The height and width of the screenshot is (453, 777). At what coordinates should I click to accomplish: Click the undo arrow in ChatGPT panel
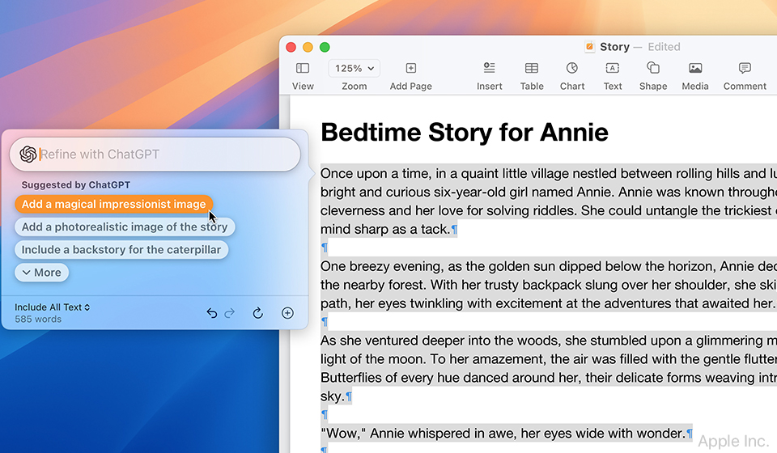212,313
